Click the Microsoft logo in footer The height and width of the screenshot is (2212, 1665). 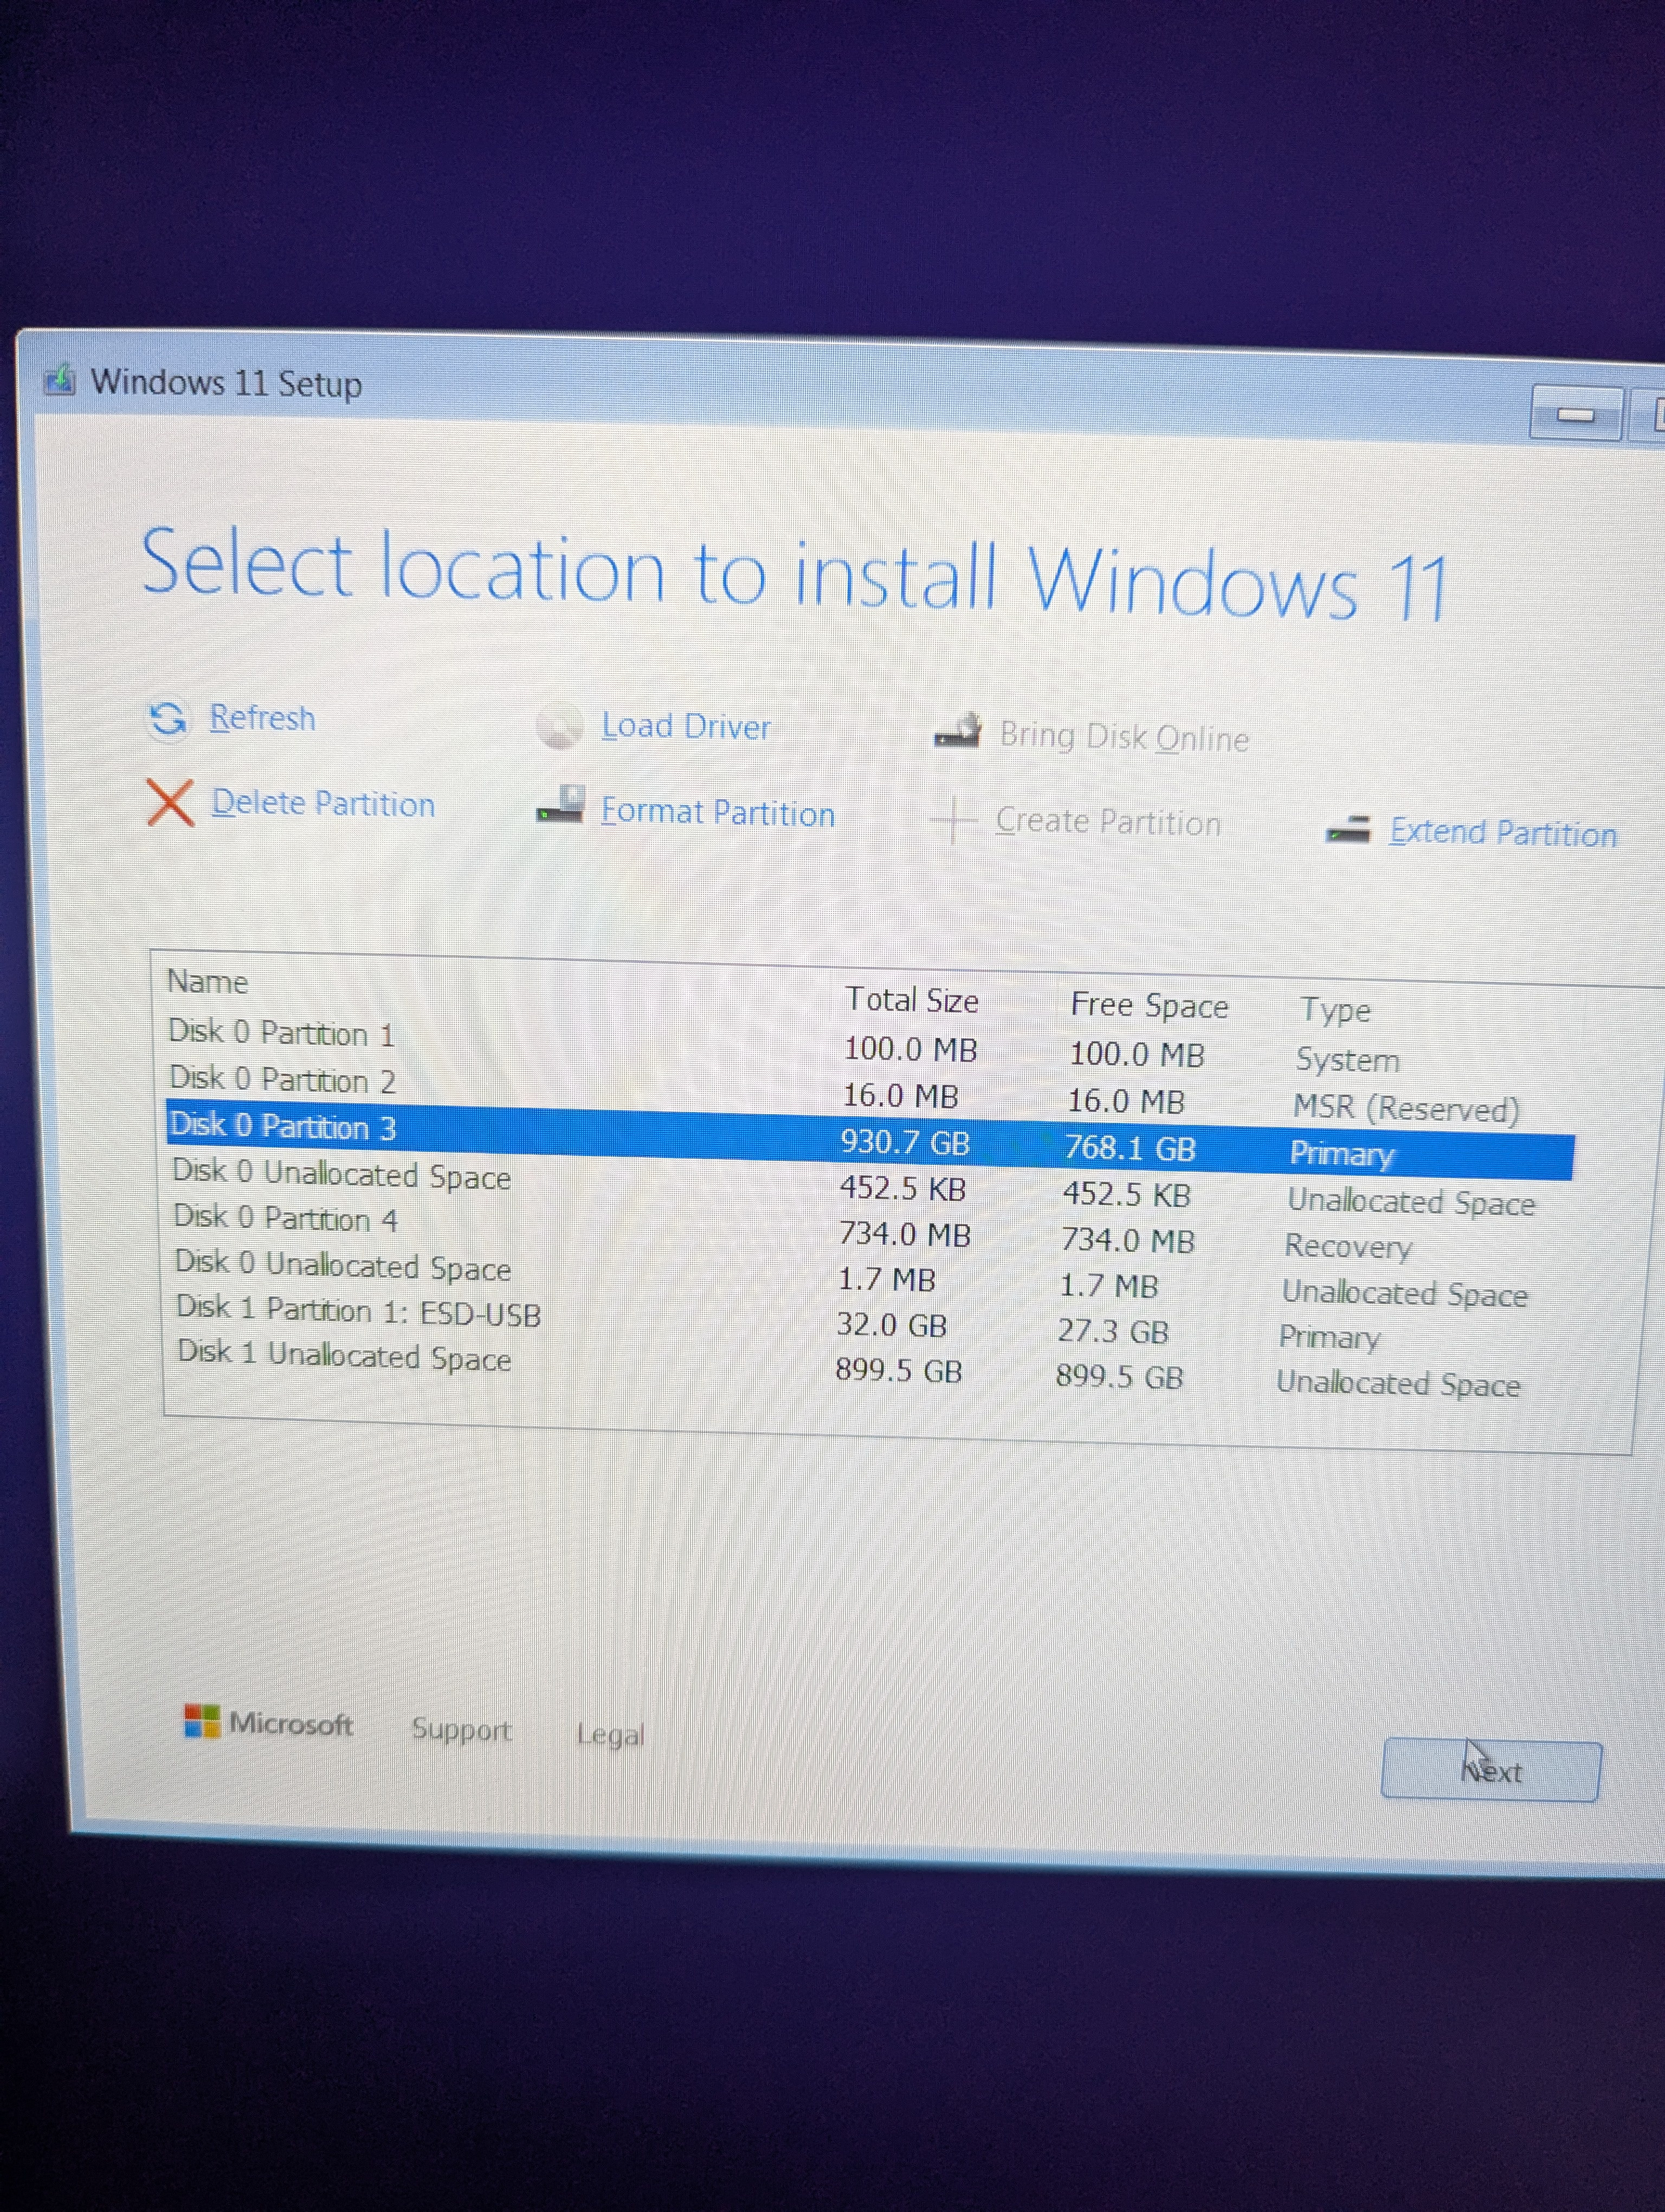(202, 1721)
